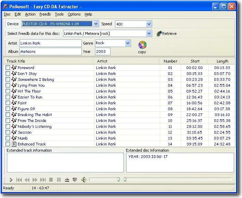Click music note icon for Breaking The Habit
The height and width of the screenshot is (198, 242).
14,114
